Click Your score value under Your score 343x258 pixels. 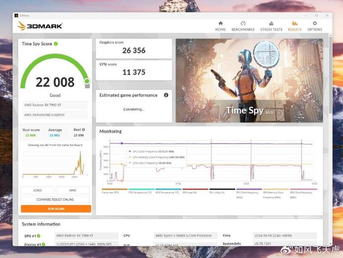point(30,135)
